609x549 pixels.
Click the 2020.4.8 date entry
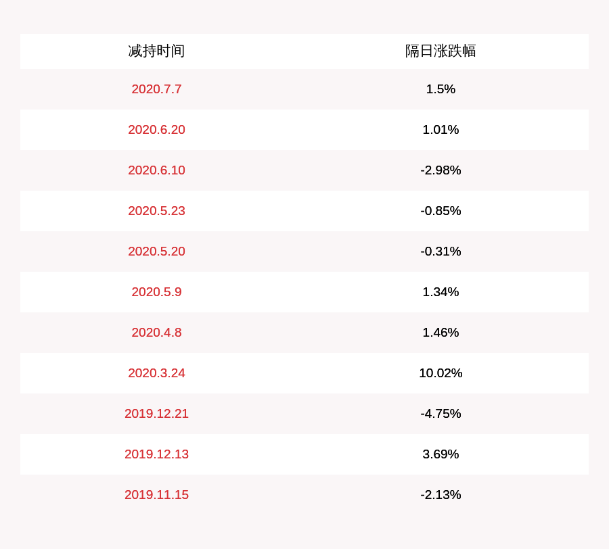[156, 333]
